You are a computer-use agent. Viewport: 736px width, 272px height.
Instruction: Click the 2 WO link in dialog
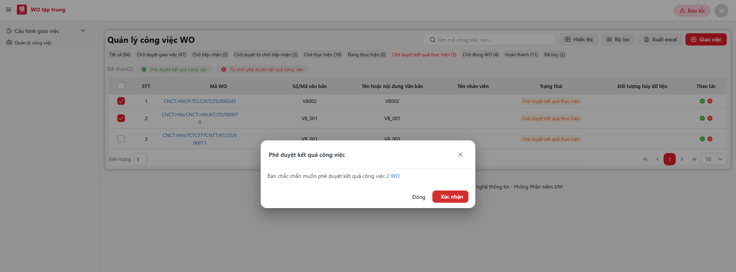pos(393,176)
